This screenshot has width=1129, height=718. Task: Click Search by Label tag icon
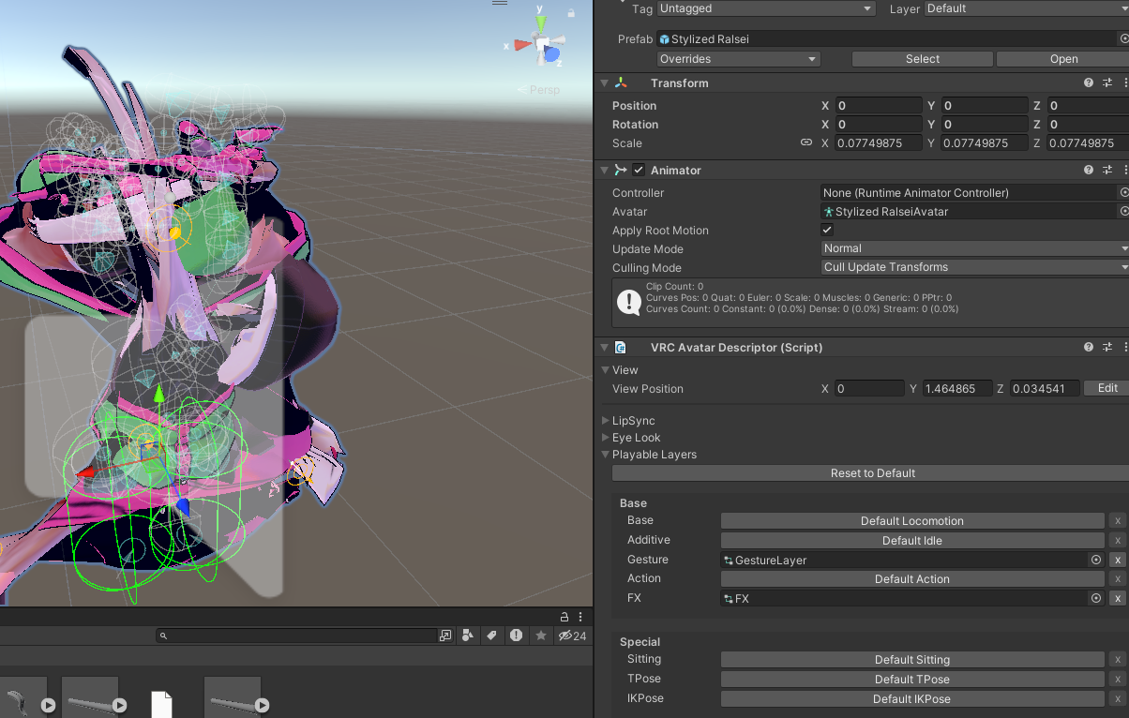491,636
